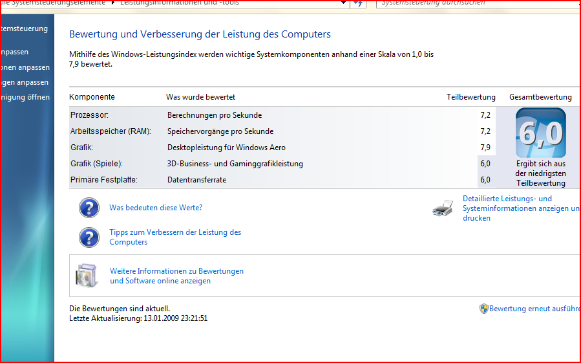Click 'Speichervorgänge pro Sekunde' text

[220, 131]
